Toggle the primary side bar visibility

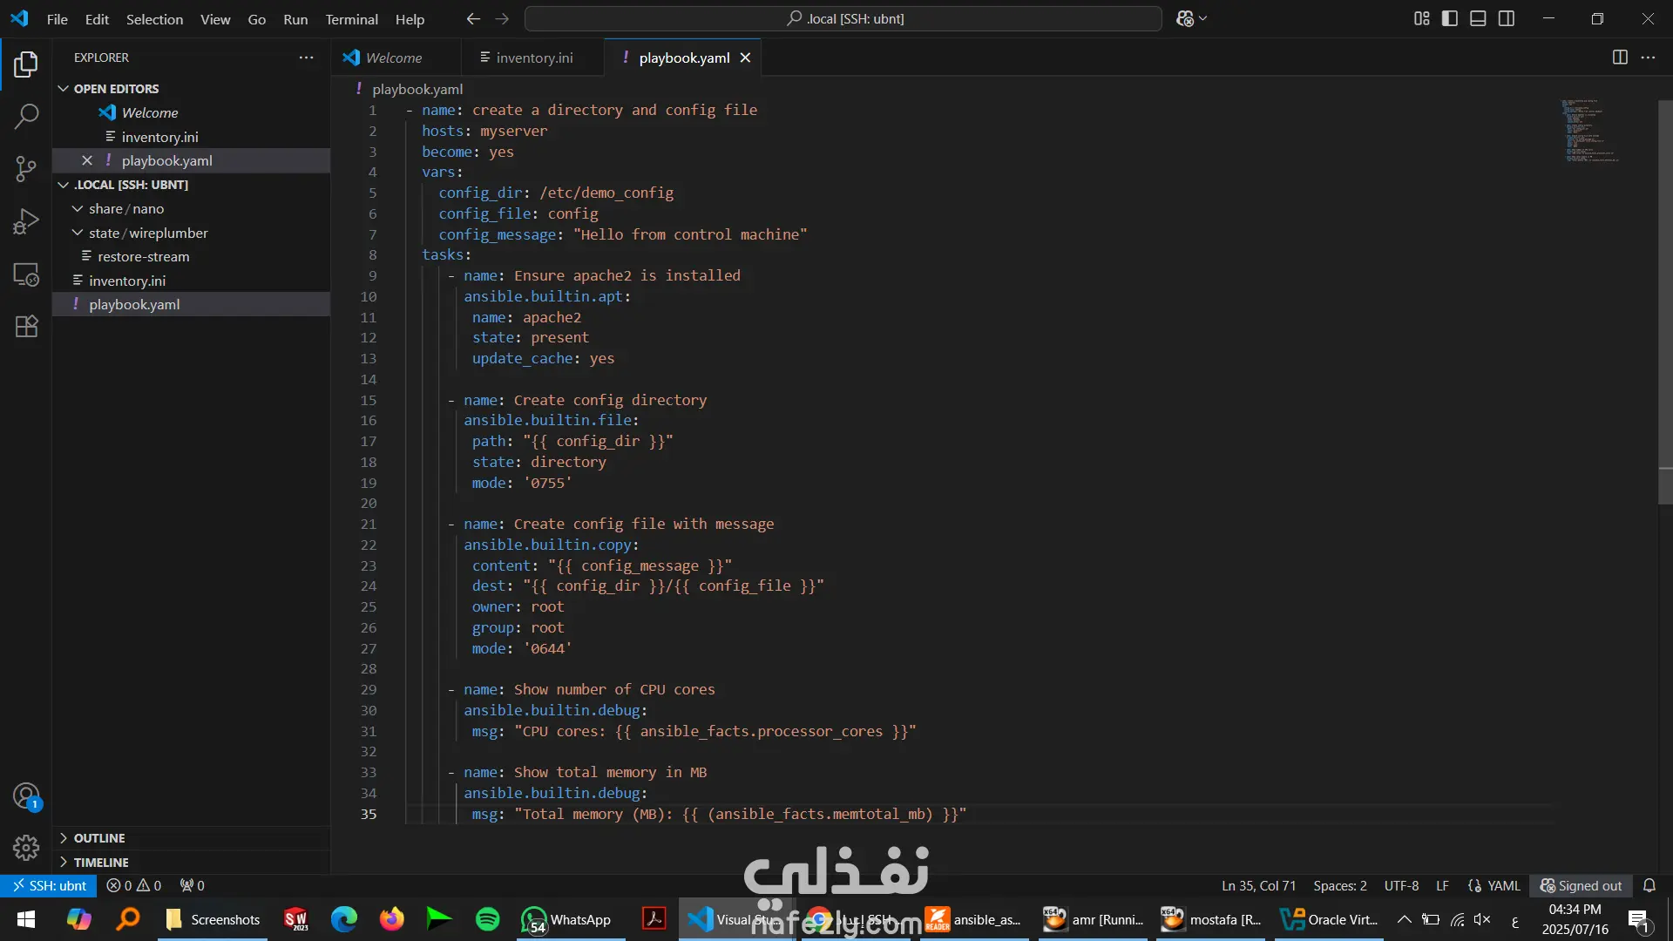(1450, 18)
